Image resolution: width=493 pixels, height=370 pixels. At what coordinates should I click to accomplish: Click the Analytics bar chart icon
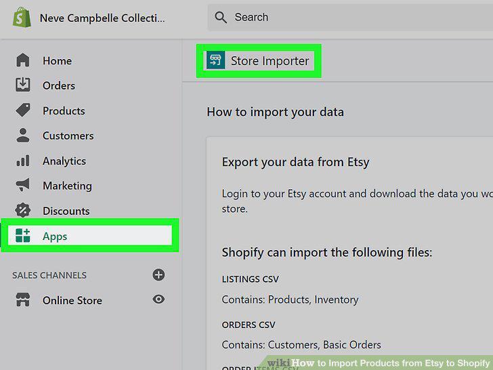tap(22, 161)
